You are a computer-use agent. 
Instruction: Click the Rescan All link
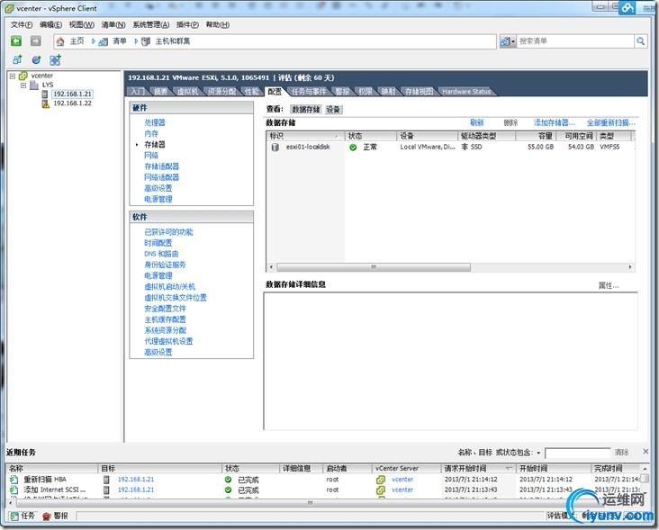click(x=610, y=122)
